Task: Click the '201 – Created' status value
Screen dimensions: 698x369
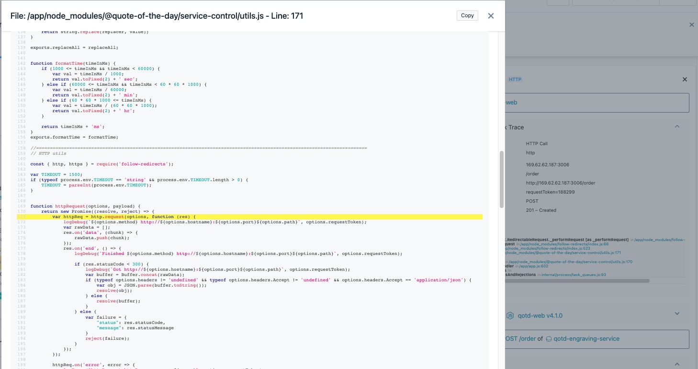Action: pos(541,210)
